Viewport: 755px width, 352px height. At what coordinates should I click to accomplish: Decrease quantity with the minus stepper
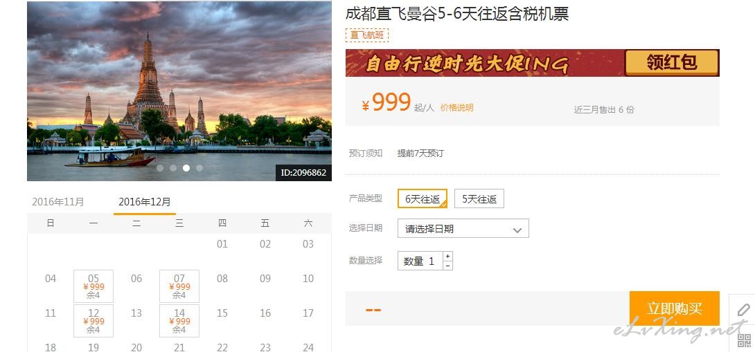447,266
